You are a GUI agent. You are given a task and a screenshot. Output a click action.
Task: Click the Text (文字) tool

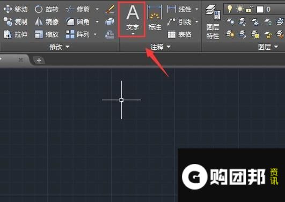coord(133,19)
